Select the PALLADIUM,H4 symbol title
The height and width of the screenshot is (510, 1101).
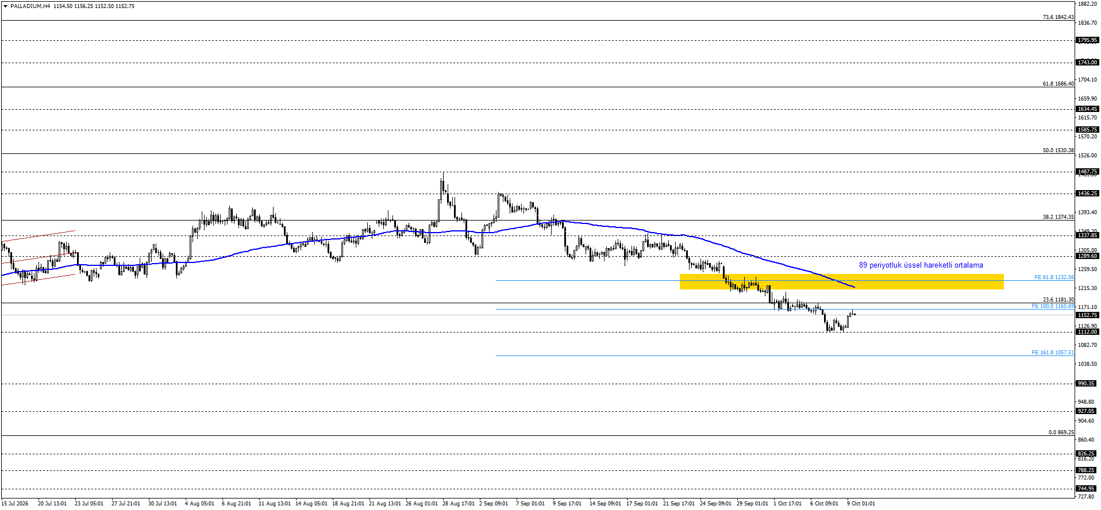click(30, 6)
